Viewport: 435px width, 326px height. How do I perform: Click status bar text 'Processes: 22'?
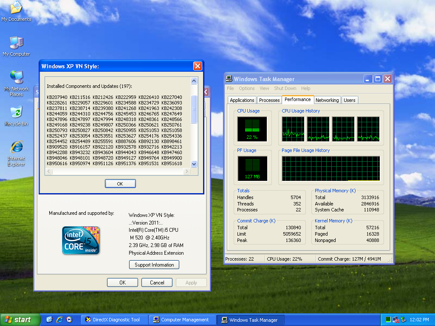(240, 259)
